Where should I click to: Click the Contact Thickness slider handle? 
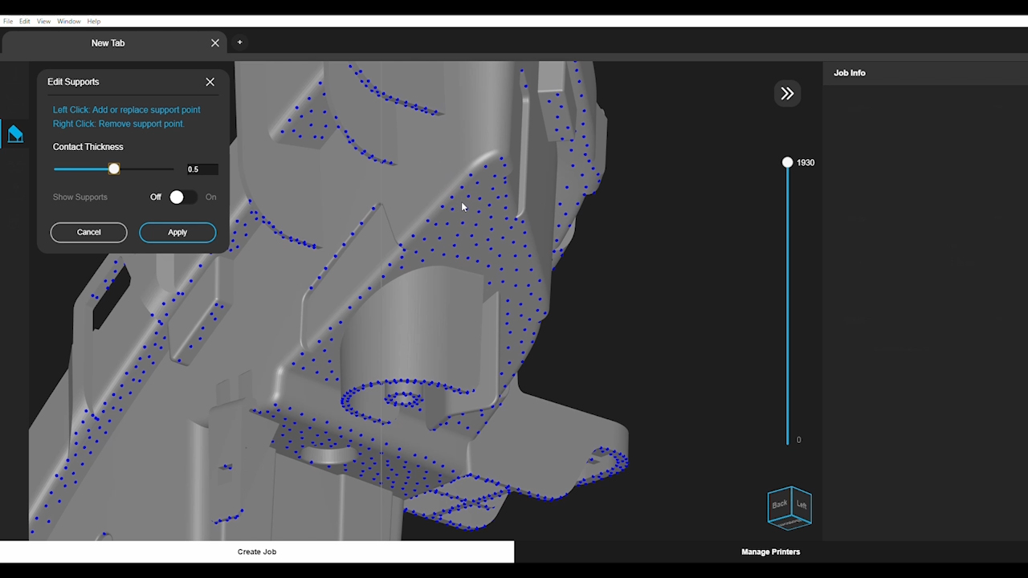click(x=114, y=169)
